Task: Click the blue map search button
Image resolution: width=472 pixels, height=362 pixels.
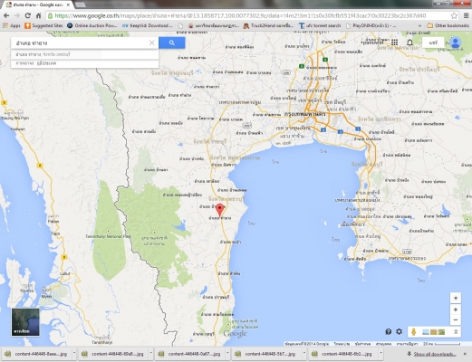Action: (x=172, y=43)
